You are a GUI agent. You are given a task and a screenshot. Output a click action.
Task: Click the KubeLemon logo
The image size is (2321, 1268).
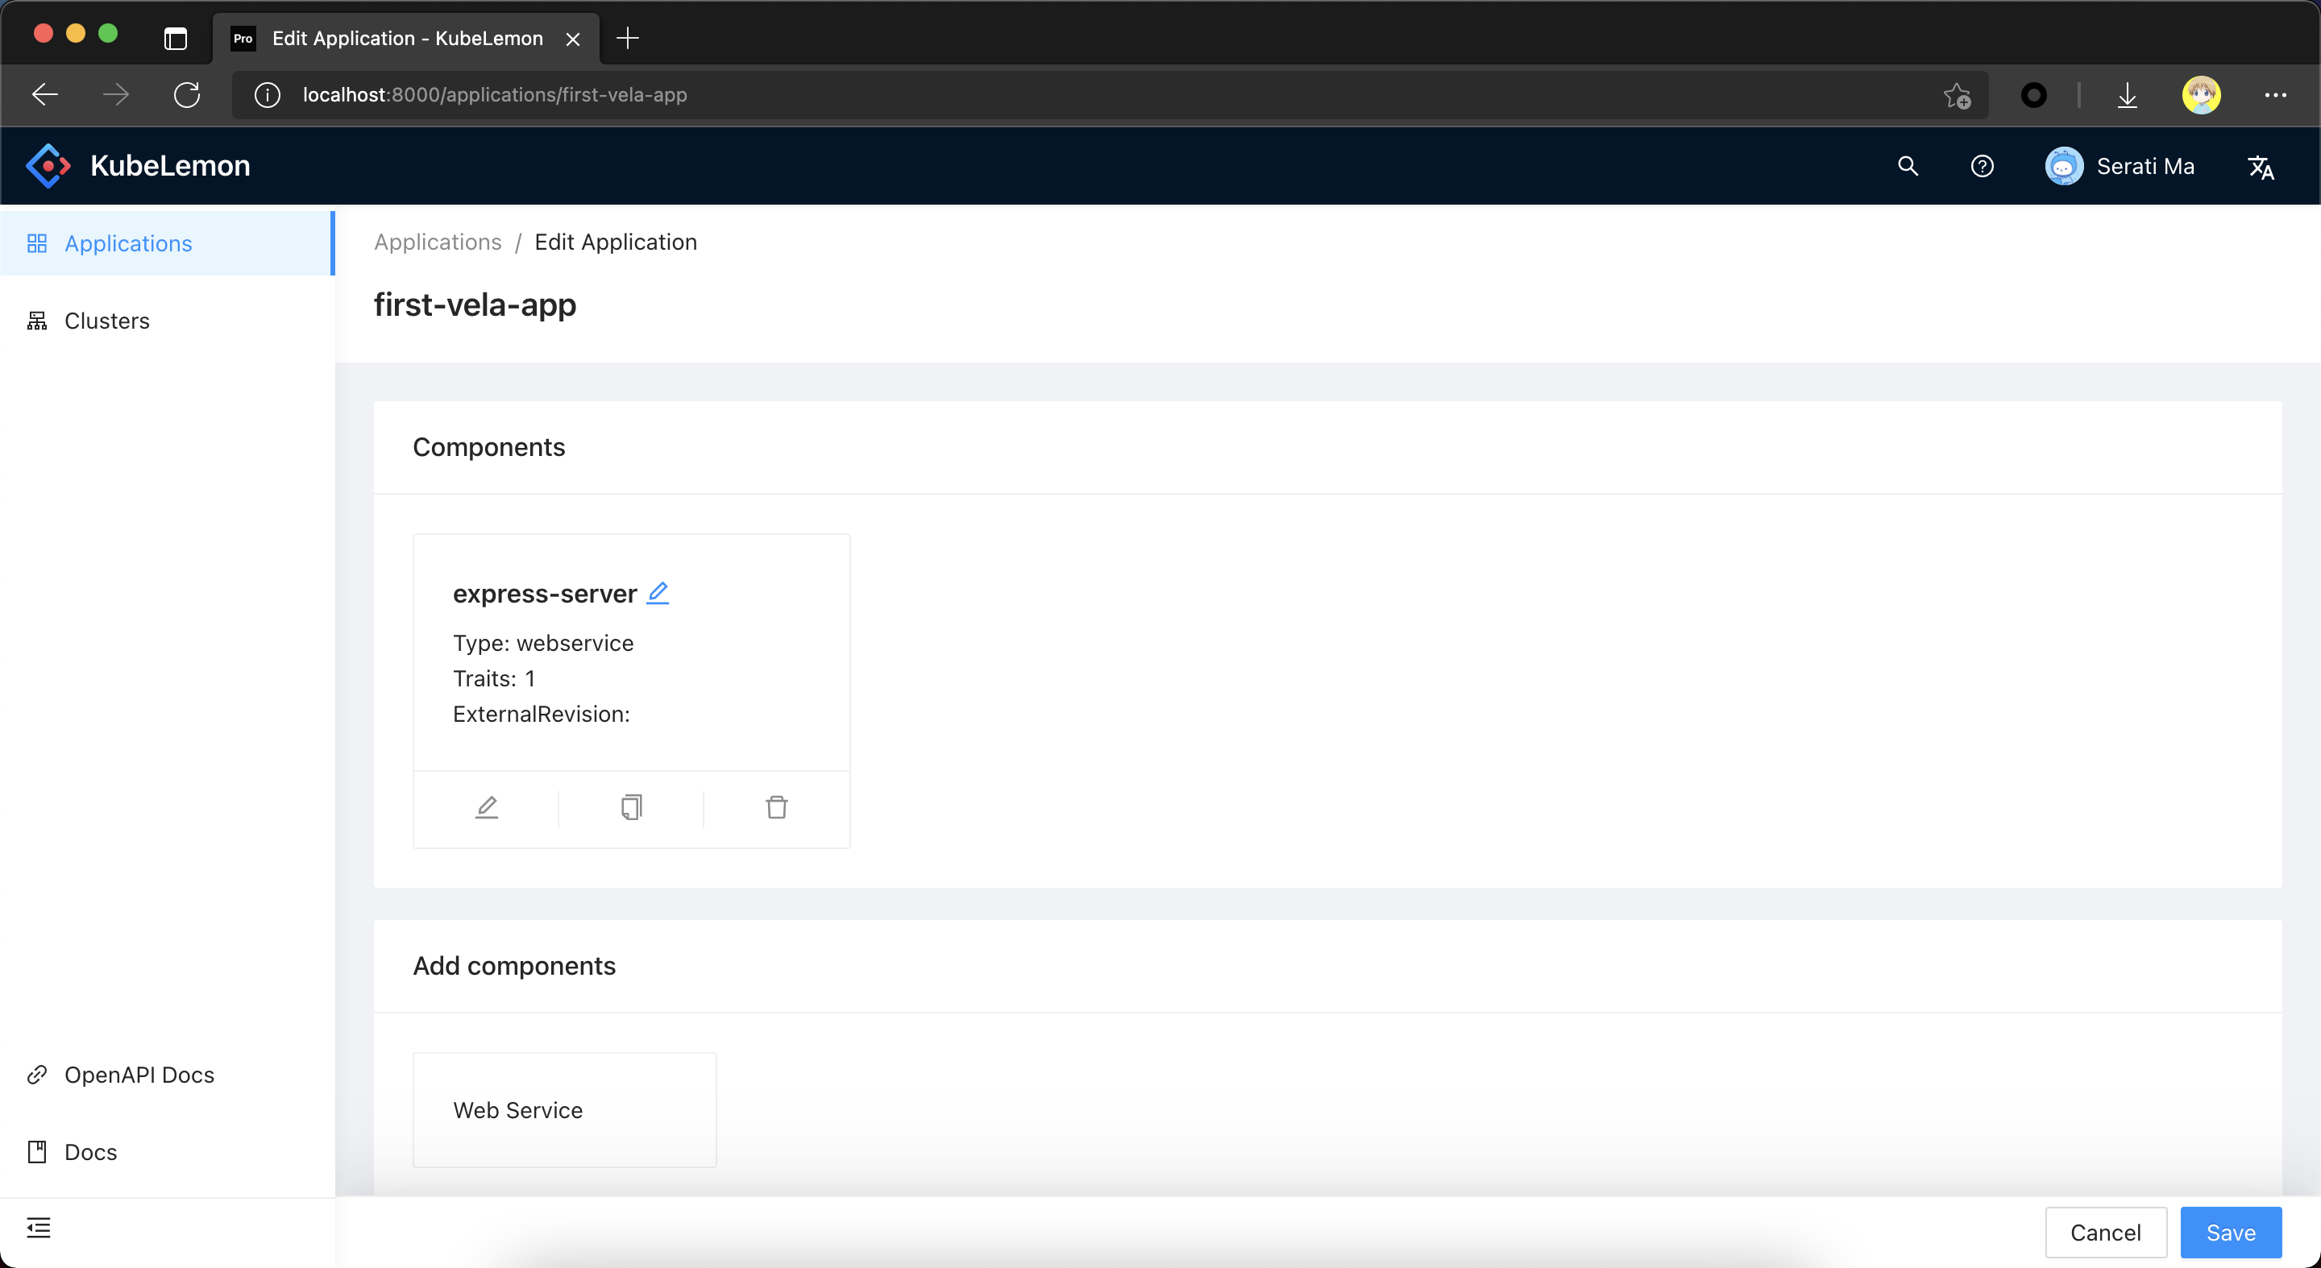48,166
